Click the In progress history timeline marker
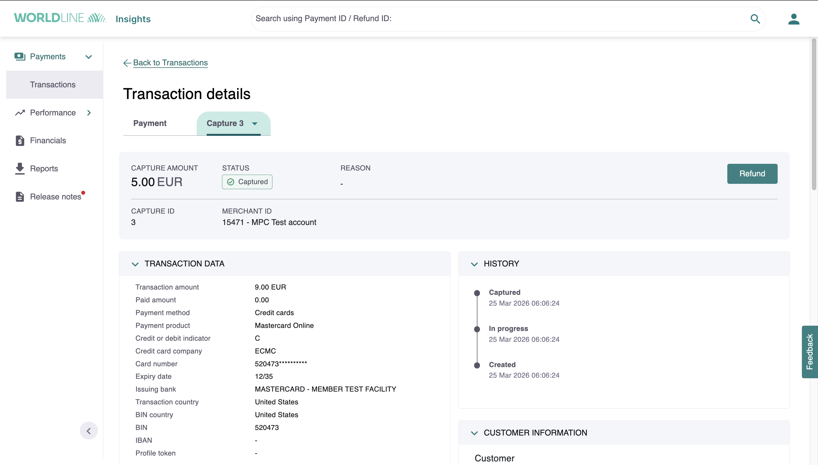Image resolution: width=818 pixels, height=465 pixels. coord(477,329)
